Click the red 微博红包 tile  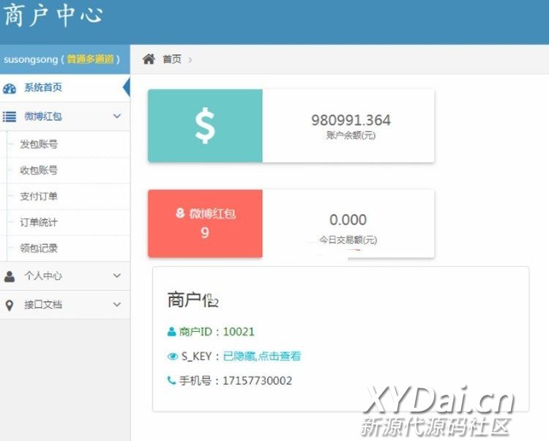pyautogui.click(x=205, y=223)
